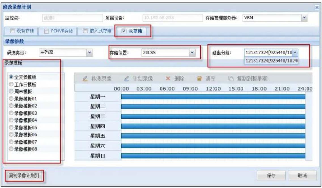Screen dimensions: 322x188
Task: Click the 移测录像 pencil icon
Action: tap(85, 79)
